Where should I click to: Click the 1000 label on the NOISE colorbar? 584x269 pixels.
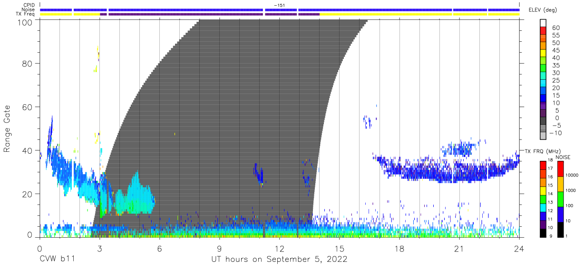click(x=572, y=190)
